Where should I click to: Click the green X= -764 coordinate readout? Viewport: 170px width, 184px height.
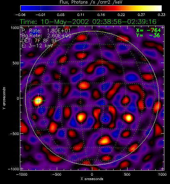point(148,30)
